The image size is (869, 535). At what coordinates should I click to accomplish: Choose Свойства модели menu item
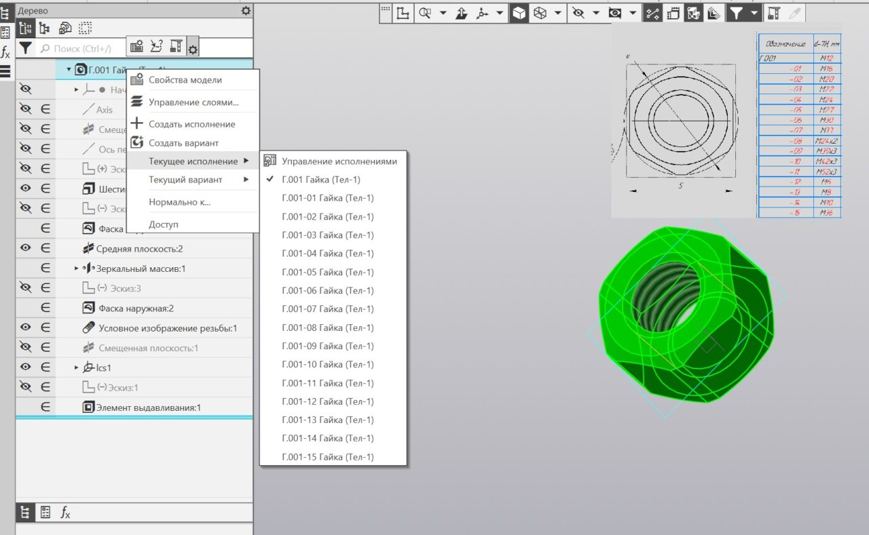tap(193, 80)
